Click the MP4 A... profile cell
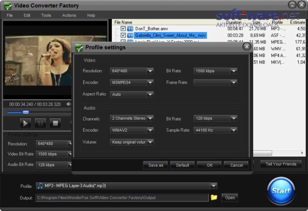Image resolution: width=308 pixels, height=211 pixels. point(278,55)
